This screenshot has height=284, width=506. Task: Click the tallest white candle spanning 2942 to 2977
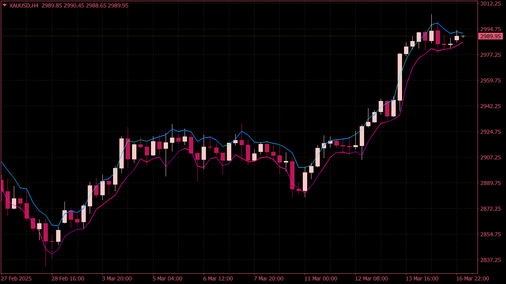400,77
